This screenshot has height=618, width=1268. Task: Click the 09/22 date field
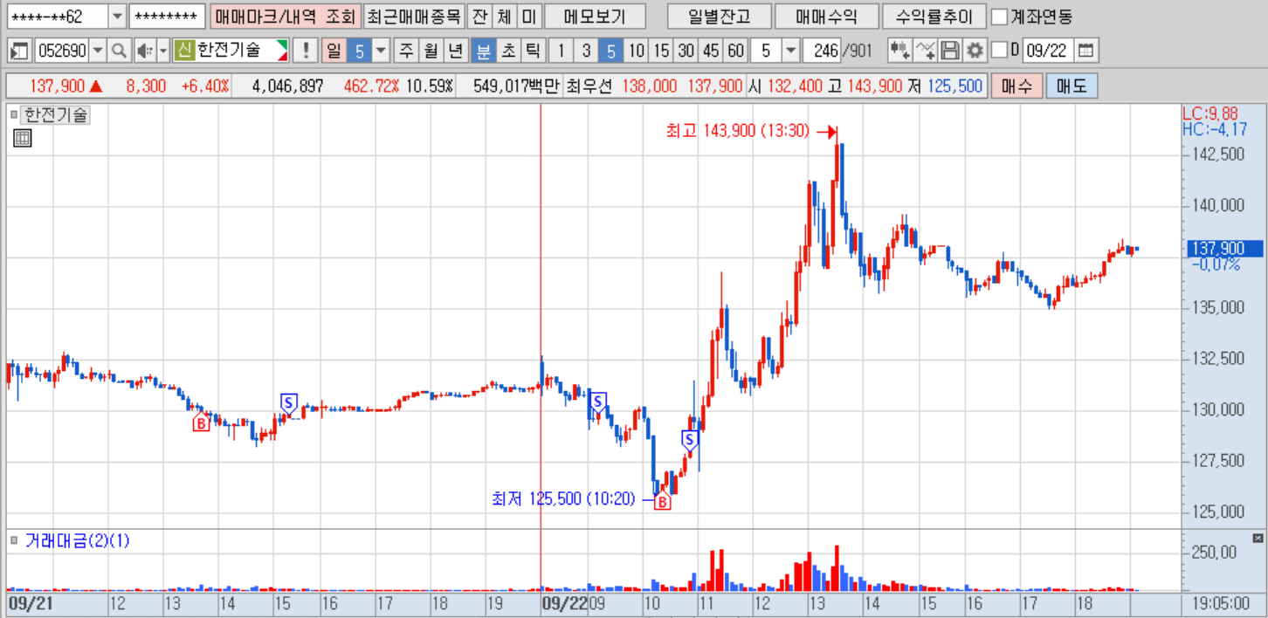1048,51
